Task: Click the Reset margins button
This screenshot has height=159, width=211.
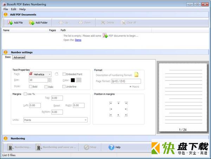Action: pyautogui.click(x=57, y=106)
